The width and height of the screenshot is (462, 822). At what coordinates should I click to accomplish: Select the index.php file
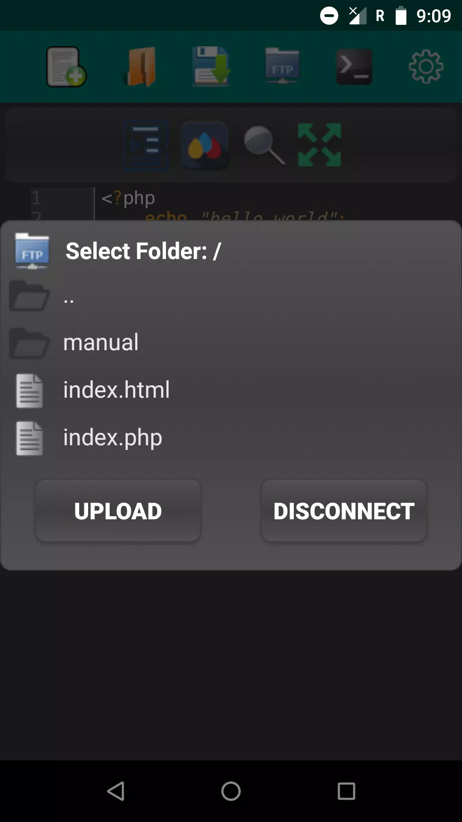click(231, 438)
